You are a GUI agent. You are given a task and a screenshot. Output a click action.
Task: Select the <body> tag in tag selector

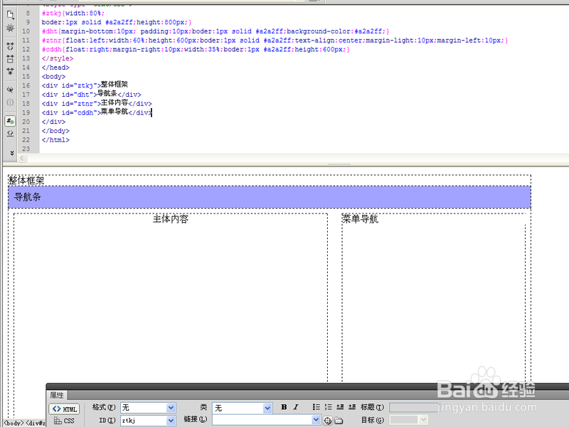click(x=14, y=423)
